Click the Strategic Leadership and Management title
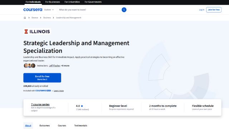Image resolution: width=229 pixels, height=129 pixels. [x=76, y=47]
